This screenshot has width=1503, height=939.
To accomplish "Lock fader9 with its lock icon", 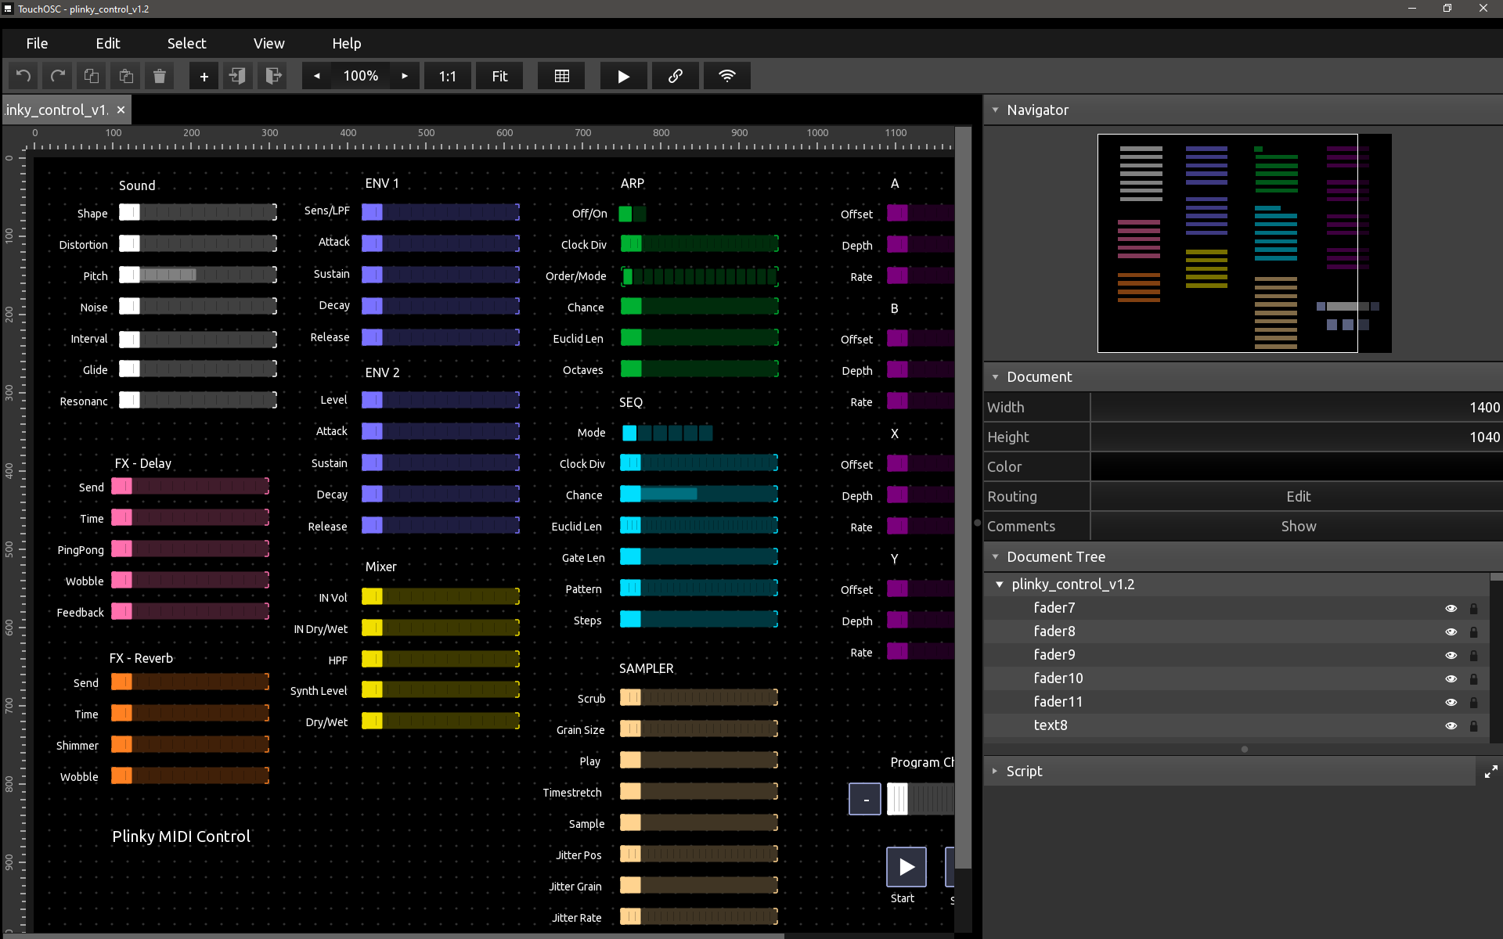I will (x=1473, y=655).
